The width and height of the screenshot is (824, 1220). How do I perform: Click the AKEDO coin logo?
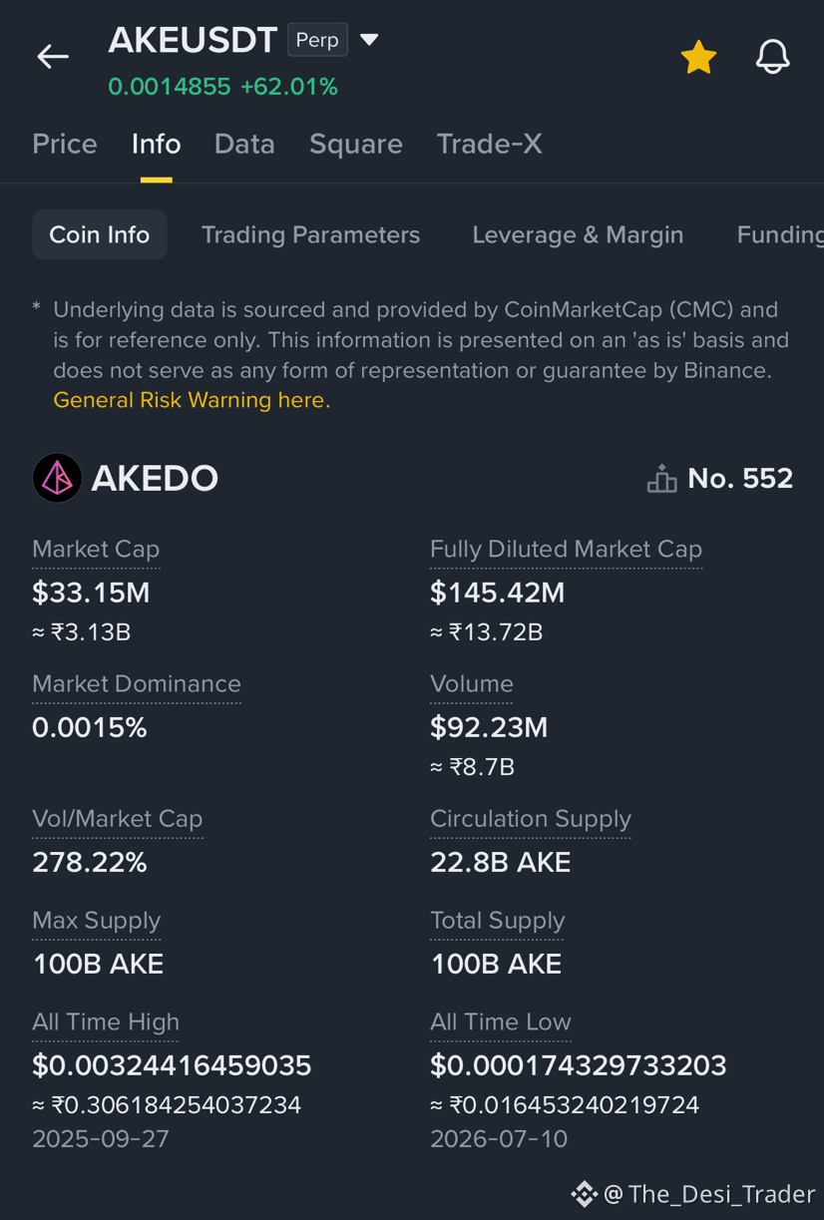coord(57,478)
